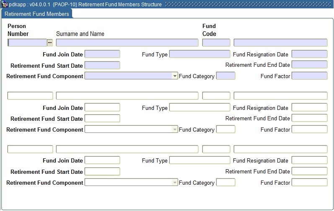Click the first Person Number input field

point(27,43)
